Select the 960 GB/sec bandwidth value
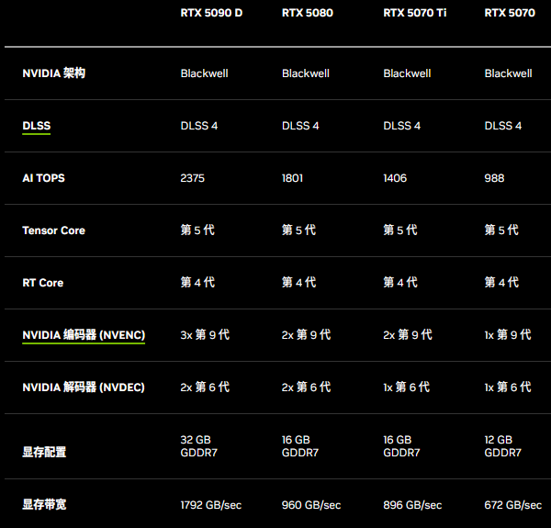551x528 pixels. [x=311, y=505]
